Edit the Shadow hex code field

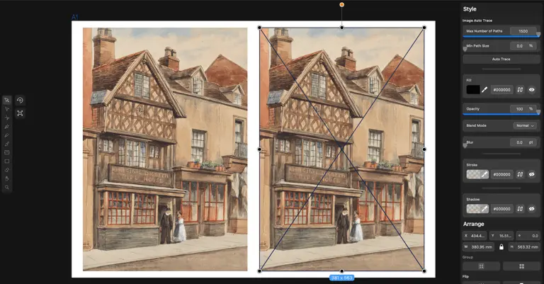point(501,209)
